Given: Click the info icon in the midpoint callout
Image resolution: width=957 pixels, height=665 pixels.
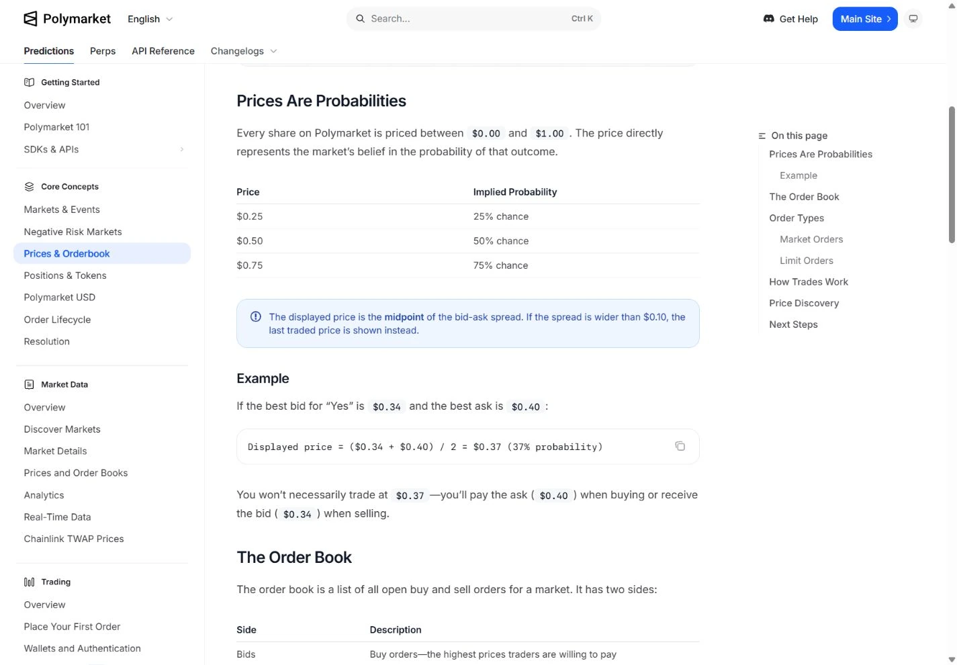Looking at the screenshot, I should (256, 317).
